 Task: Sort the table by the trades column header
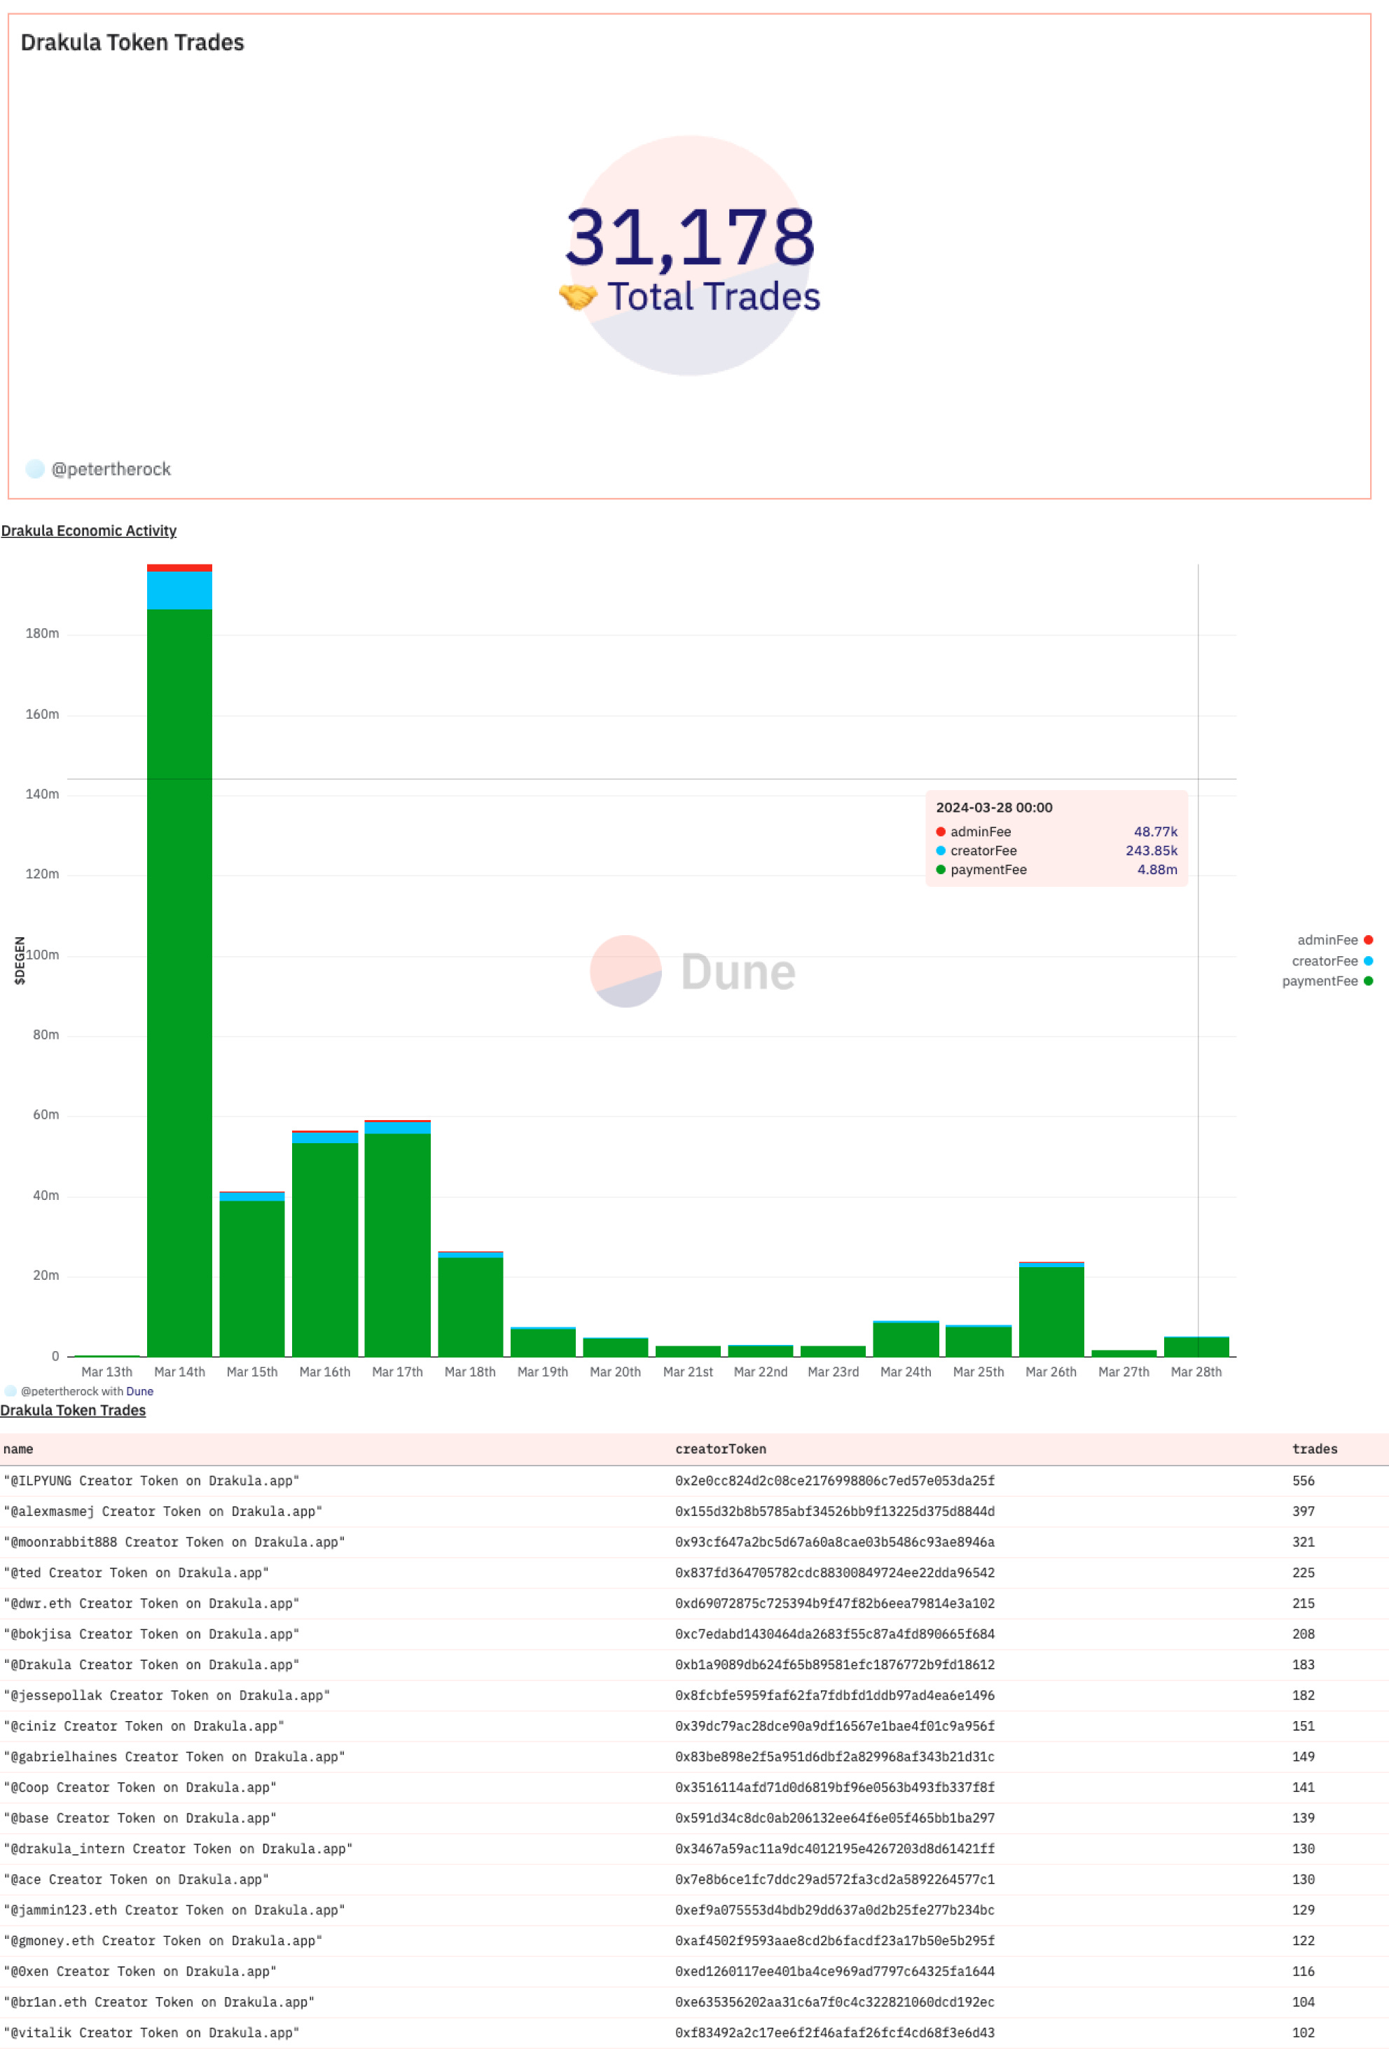(1314, 1449)
